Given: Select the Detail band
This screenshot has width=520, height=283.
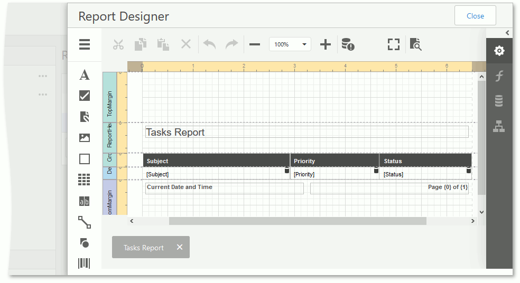Looking at the screenshot, I should tap(109, 173).
